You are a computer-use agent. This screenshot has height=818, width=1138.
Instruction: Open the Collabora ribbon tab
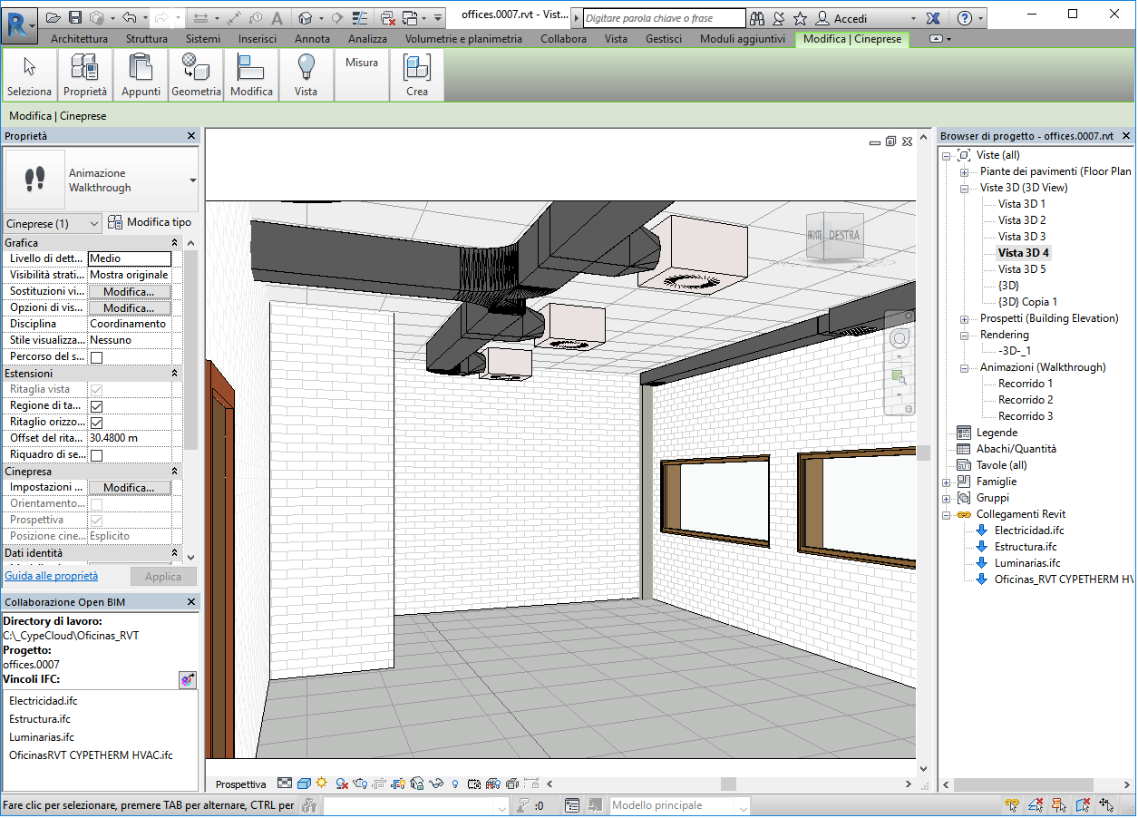(563, 39)
